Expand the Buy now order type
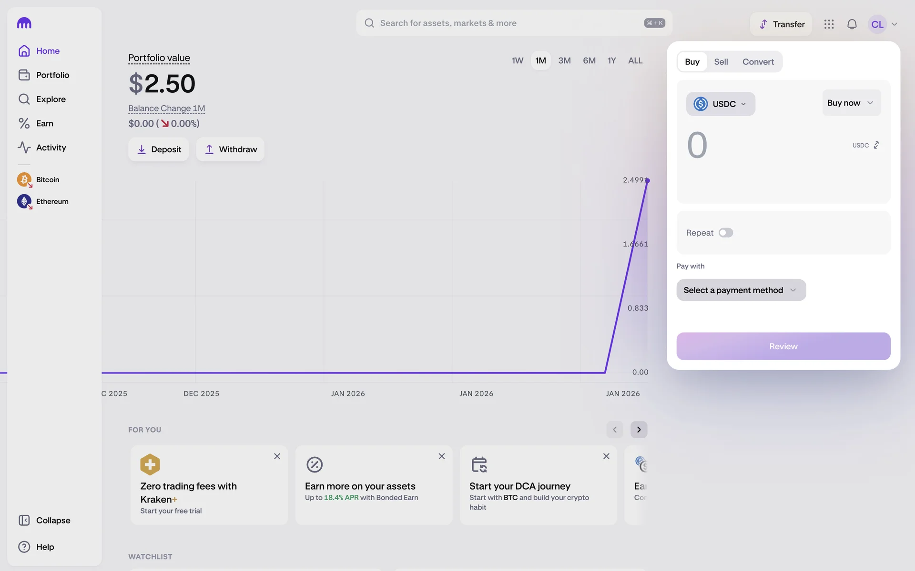Screen dimensions: 915x571 [851, 103]
